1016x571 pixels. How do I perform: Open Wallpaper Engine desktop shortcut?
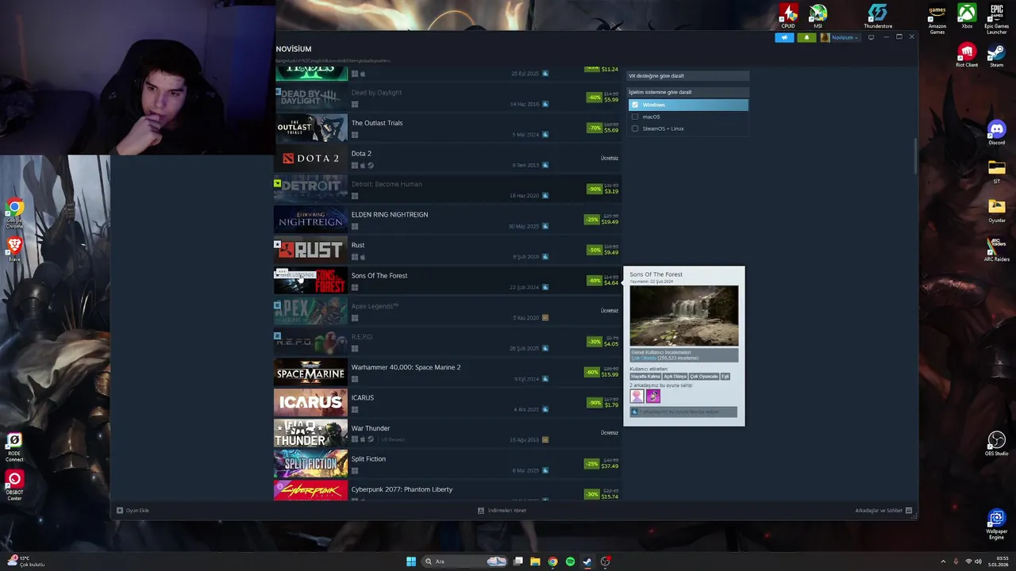coord(997,524)
